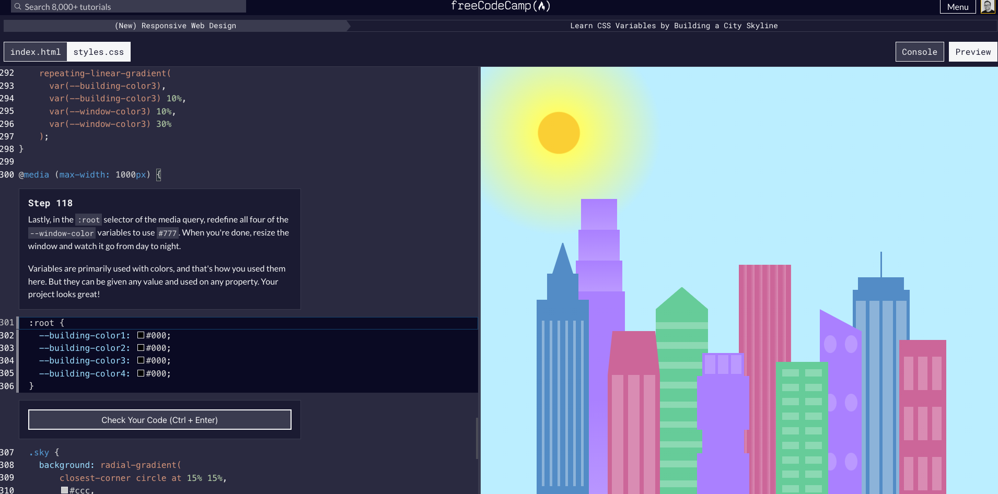
Task: Click the --building-color1 color swatch
Action: click(140, 335)
